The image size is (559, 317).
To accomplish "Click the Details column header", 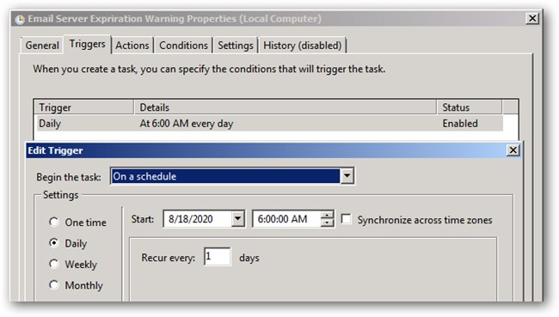I will click(x=286, y=107).
